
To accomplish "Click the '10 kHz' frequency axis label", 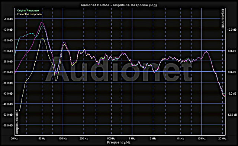I will pos(202,139).
